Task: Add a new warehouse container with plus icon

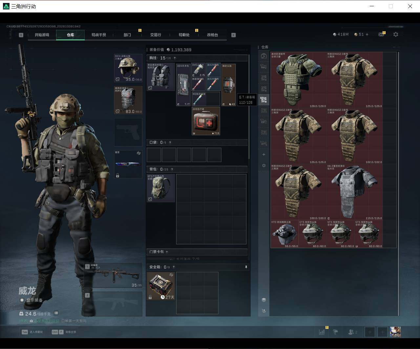Action: pos(264,154)
